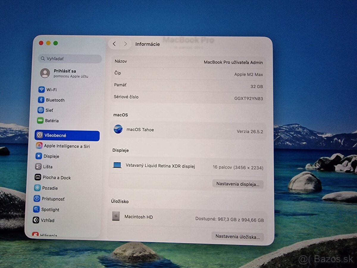Click the macOS Tahoe logo icon
Screen dimensions: 357x268
coord(118,129)
